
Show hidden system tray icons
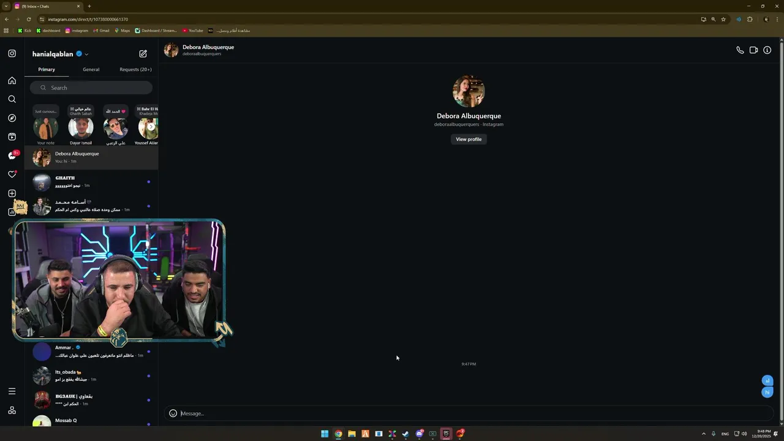pos(703,434)
